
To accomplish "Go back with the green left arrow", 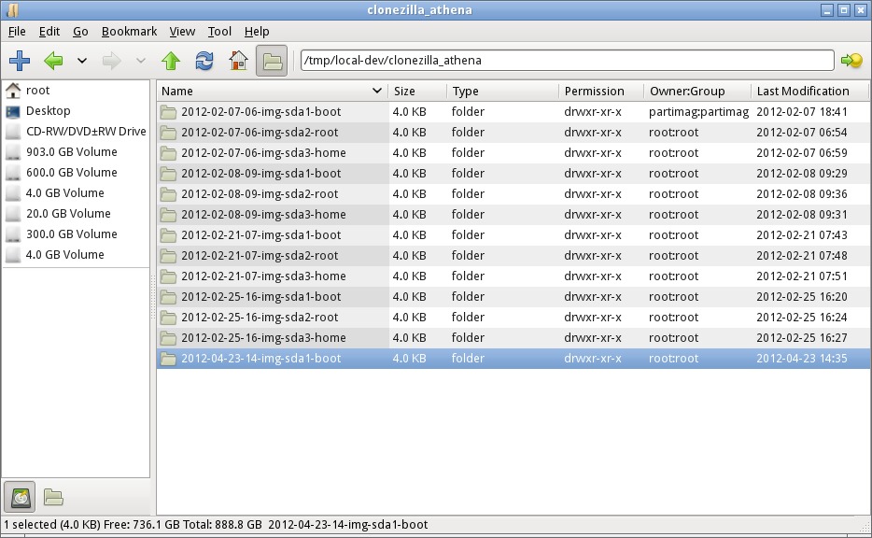I will 53,61.
